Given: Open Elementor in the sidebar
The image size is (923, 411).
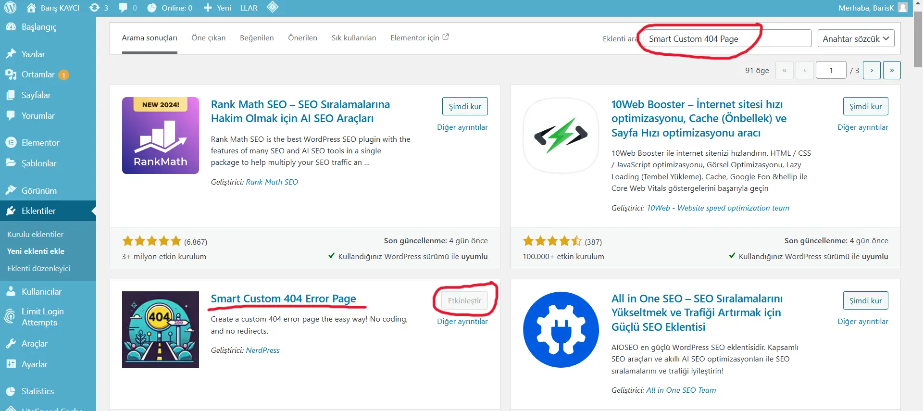Looking at the screenshot, I should click(40, 143).
